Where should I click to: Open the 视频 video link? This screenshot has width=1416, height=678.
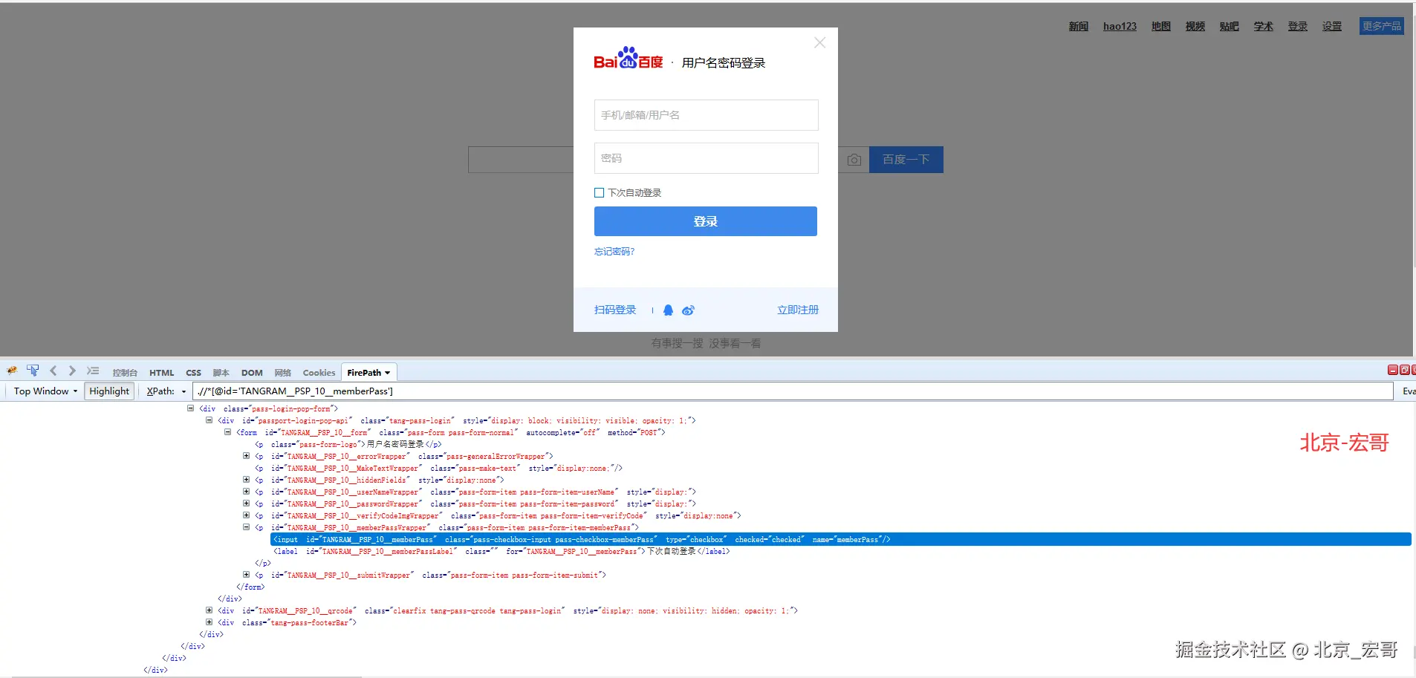[x=1195, y=26]
